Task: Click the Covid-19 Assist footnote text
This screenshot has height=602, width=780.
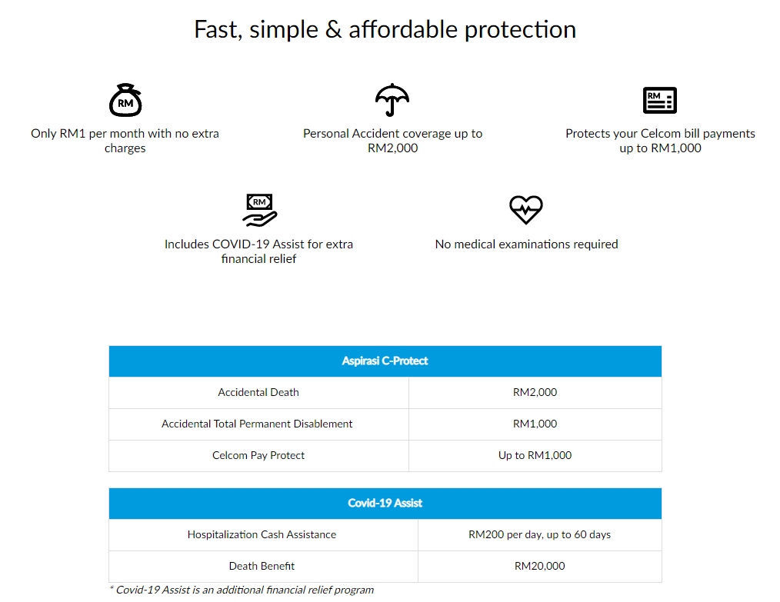Action: click(x=242, y=590)
